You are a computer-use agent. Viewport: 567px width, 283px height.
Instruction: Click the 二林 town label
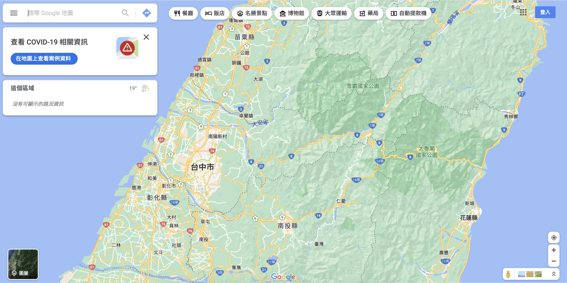(x=116, y=245)
